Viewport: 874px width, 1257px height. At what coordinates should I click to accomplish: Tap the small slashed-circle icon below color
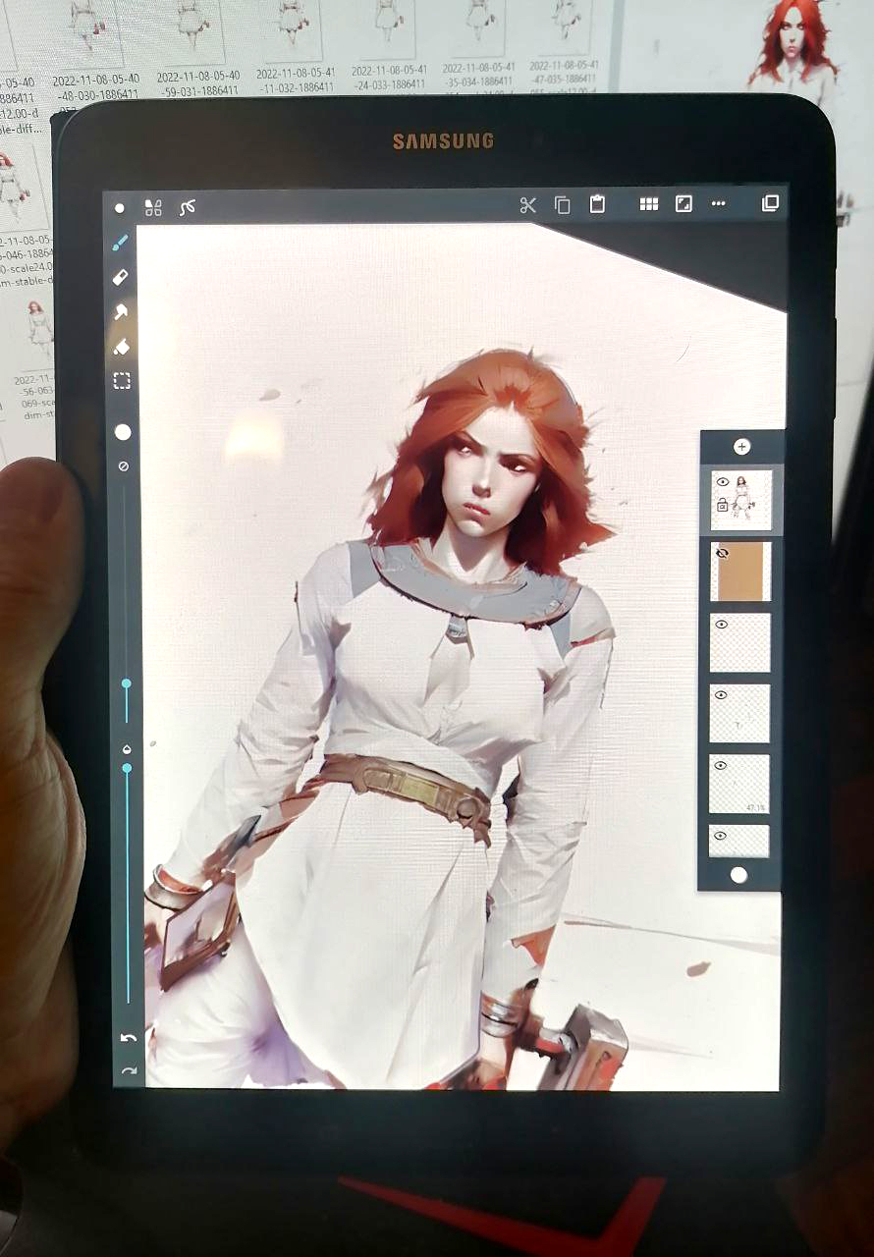point(123,466)
